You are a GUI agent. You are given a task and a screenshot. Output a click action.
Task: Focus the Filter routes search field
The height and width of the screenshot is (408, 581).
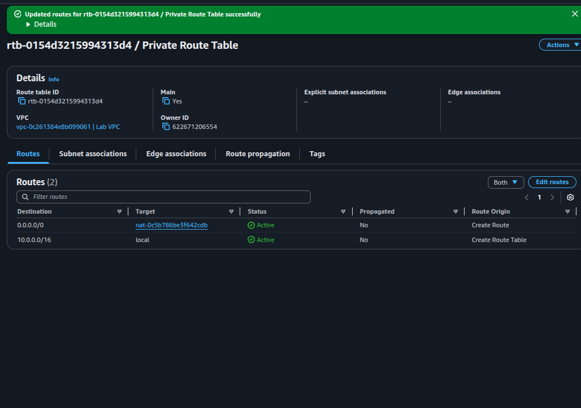click(164, 197)
